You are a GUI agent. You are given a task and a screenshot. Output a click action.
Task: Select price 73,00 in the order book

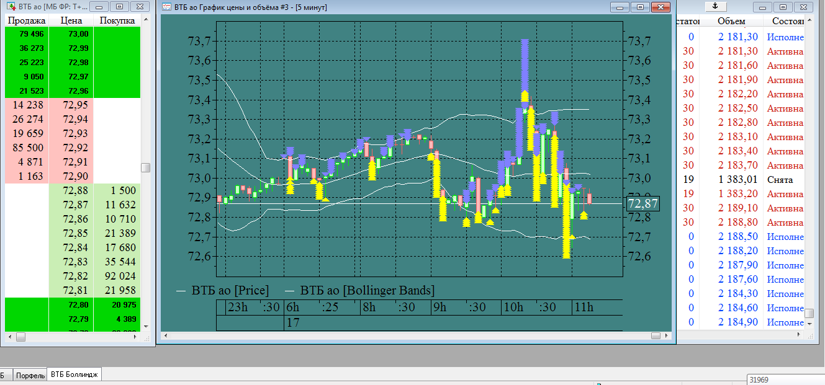pos(72,34)
